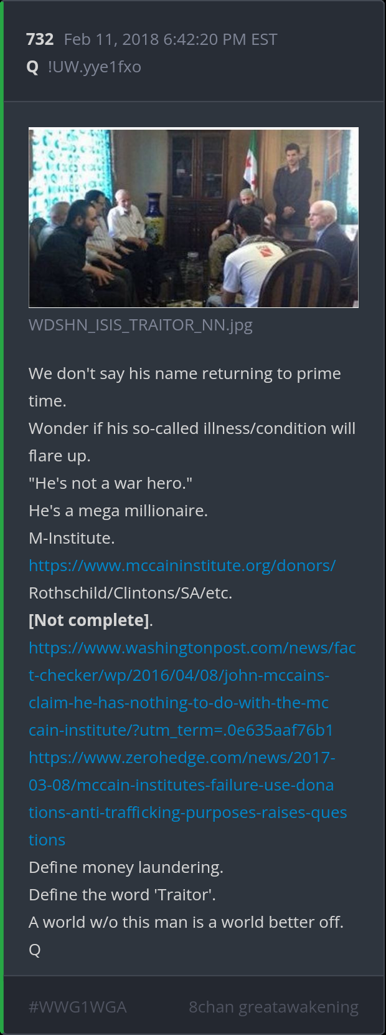The image size is (386, 1035).
Task: Open the washingtonpost.com fact-checker link
Action: [192, 689]
